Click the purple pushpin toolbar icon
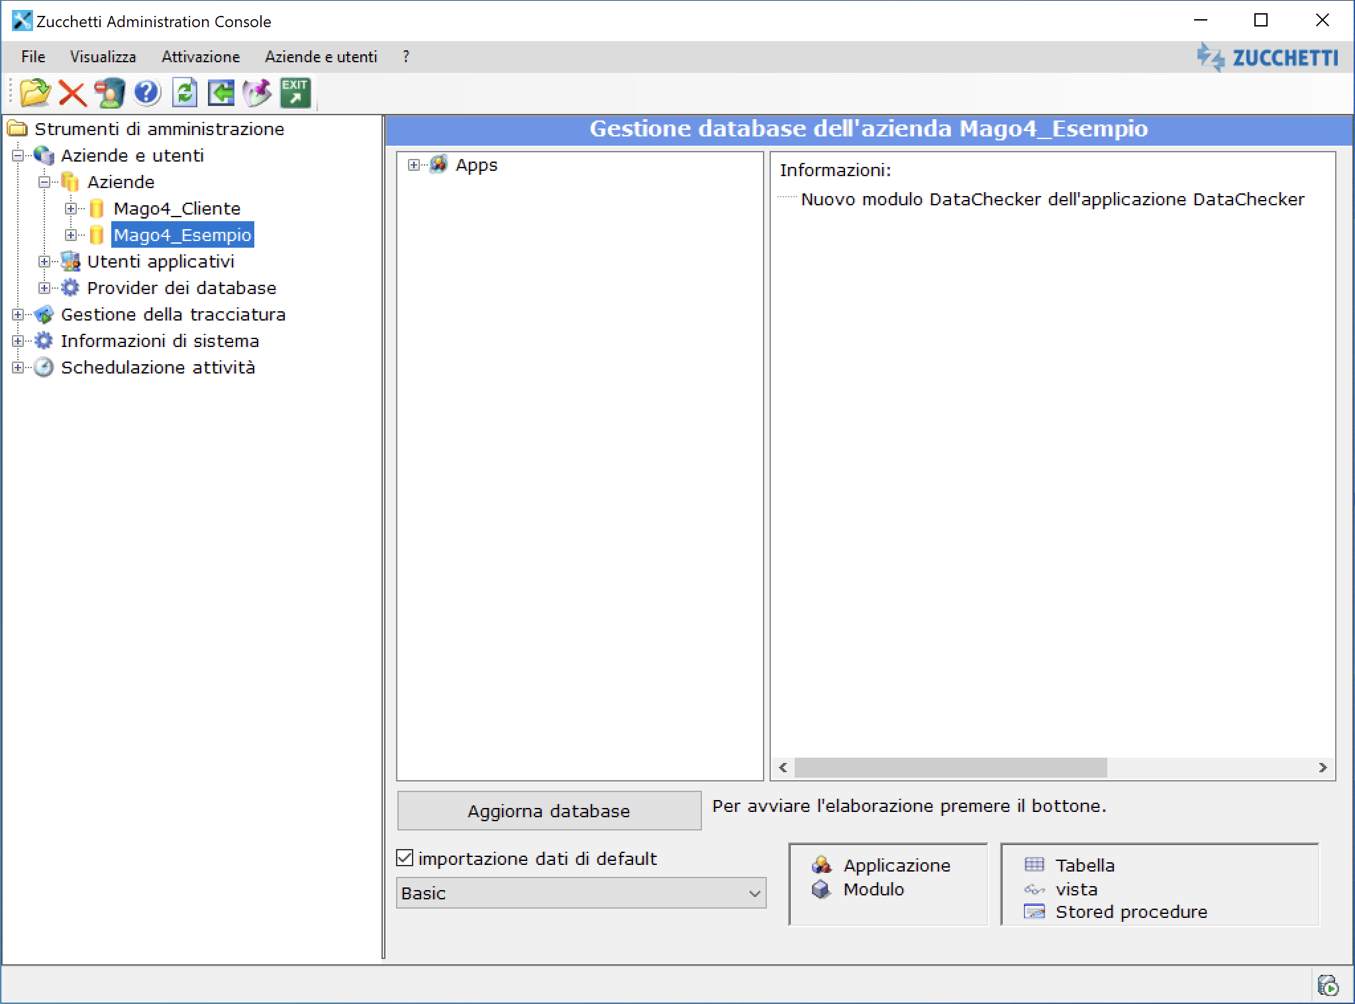Image resolution: width=1355 pixels, height=1004 pixels. tap(257, 93)
